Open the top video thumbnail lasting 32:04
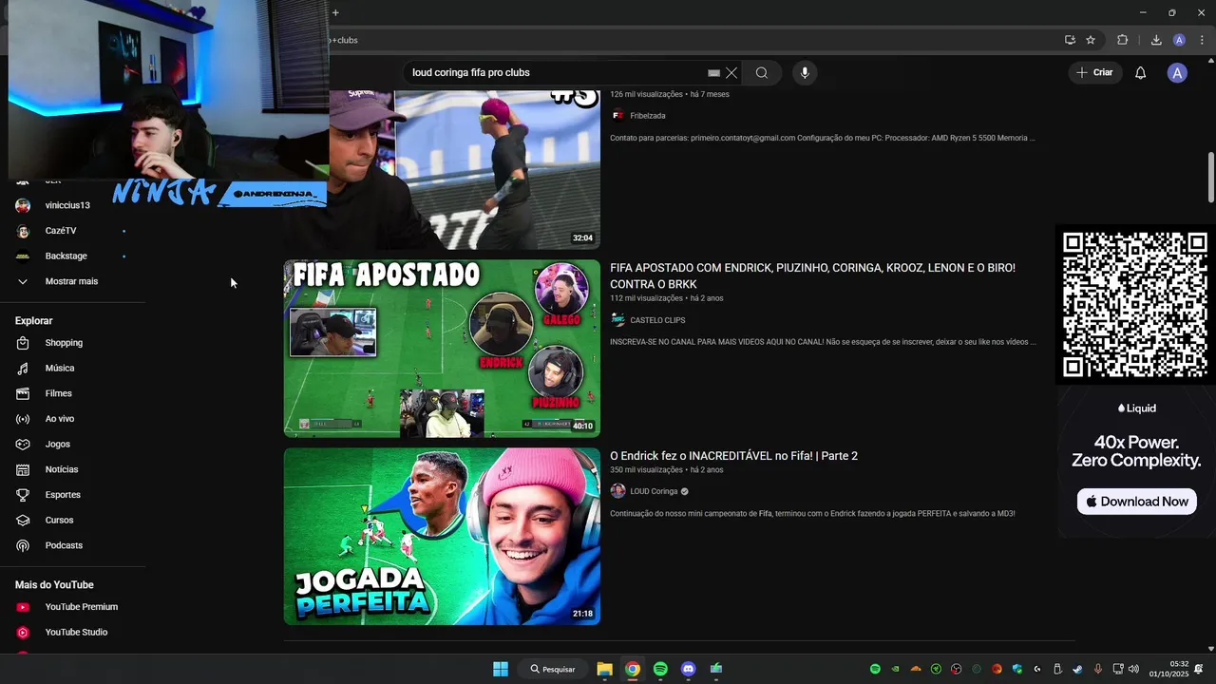This screenshot has width=1216, height=684. [465, 170]
